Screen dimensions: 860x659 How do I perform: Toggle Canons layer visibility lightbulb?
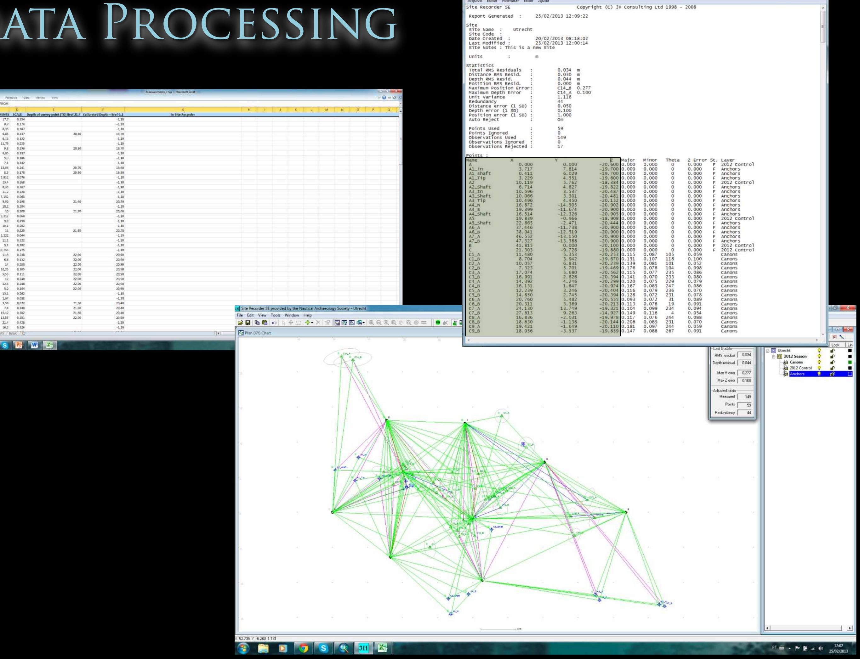(x=819, y=362)
